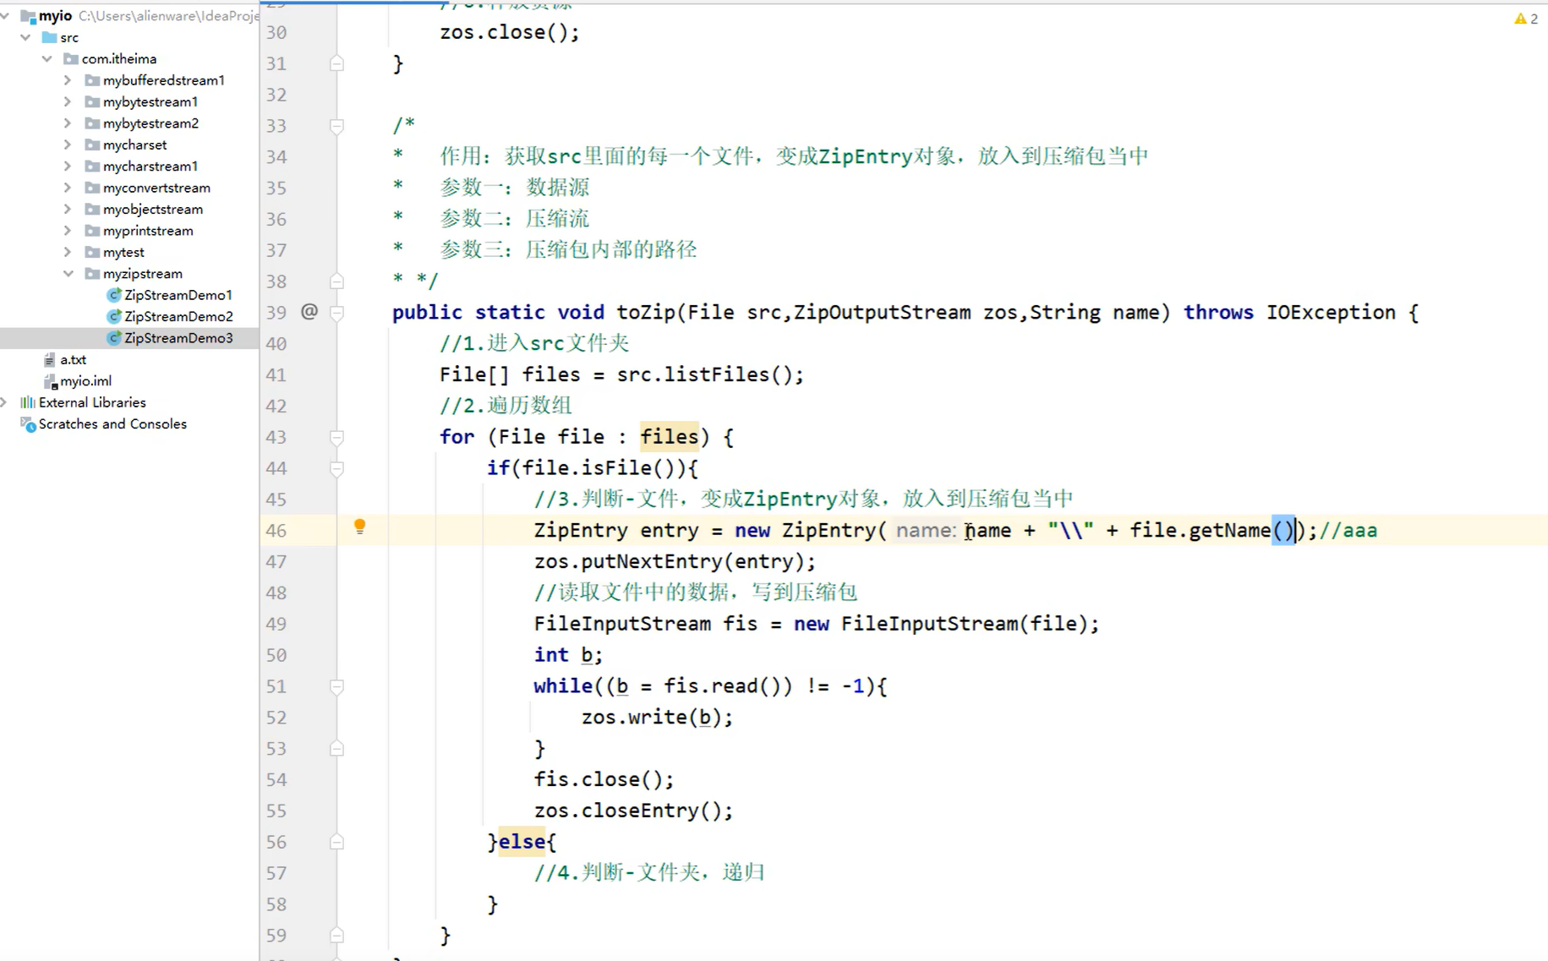Select the ZipStreamDemo3 class icon
The width and height of the screenshot is (1548, 961).
coord(115,337)
